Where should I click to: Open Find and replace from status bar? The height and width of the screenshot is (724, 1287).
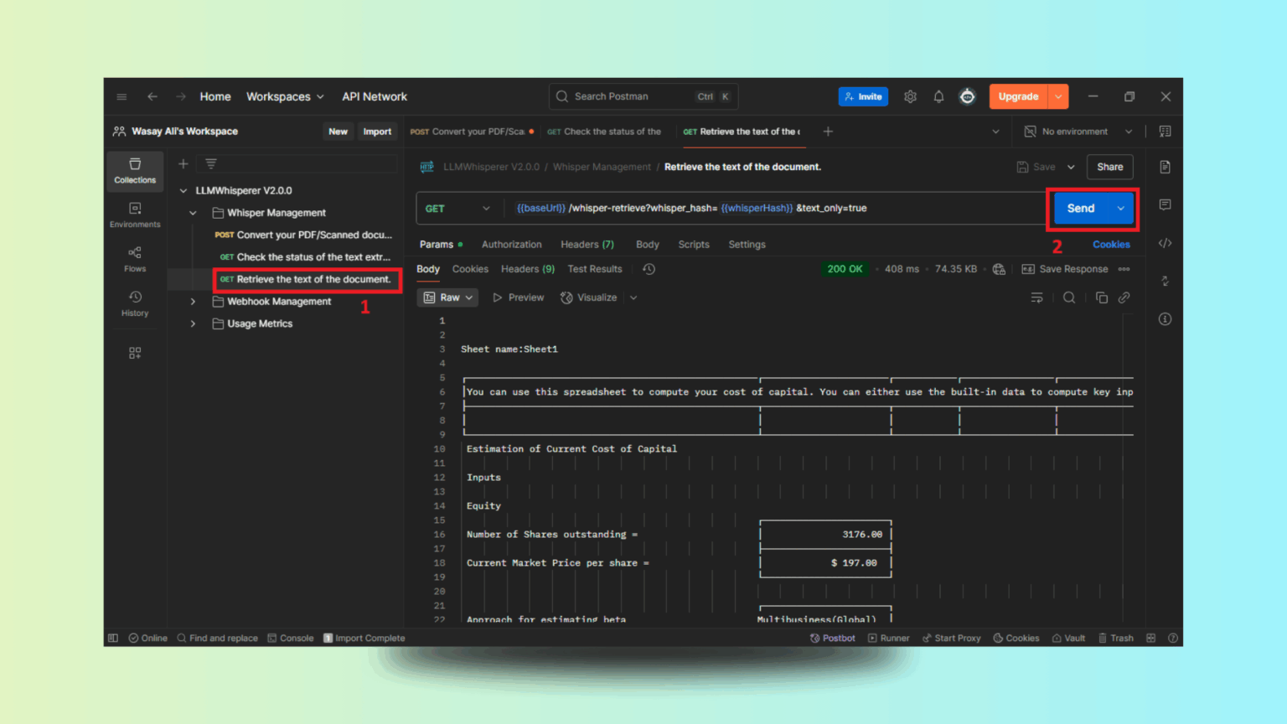(217, 638)
